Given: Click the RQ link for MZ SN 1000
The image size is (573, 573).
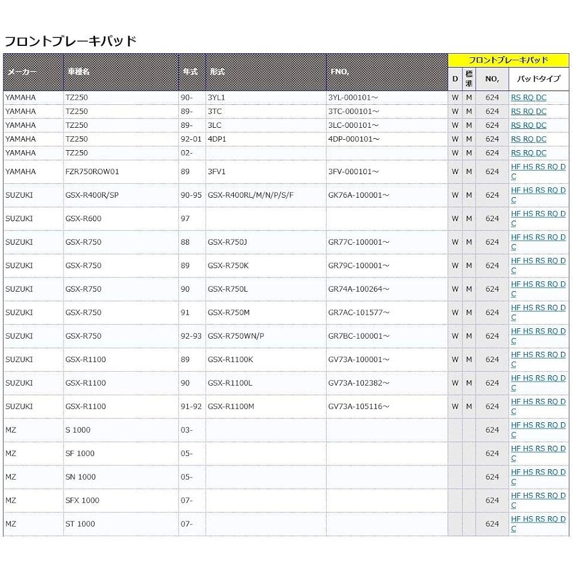Looking at the screenshot, I should click(552, 472).
